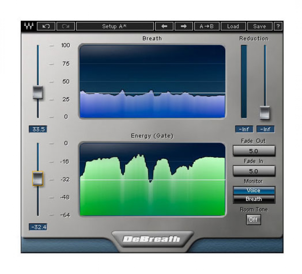Click the -16 mark on Energy scale

(65, 162)
